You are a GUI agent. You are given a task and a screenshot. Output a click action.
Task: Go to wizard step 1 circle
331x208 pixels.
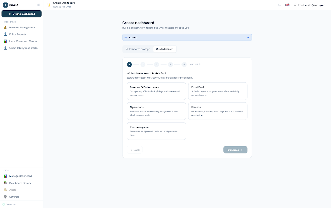pos(129,64)
